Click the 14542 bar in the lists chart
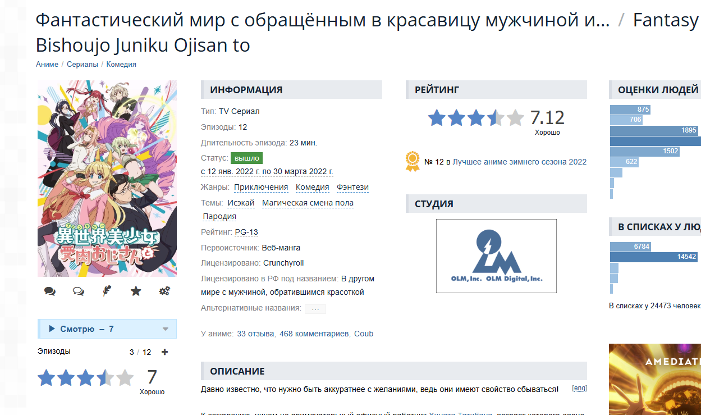Screen dimensions: 701x415 (x=655, y=257)
